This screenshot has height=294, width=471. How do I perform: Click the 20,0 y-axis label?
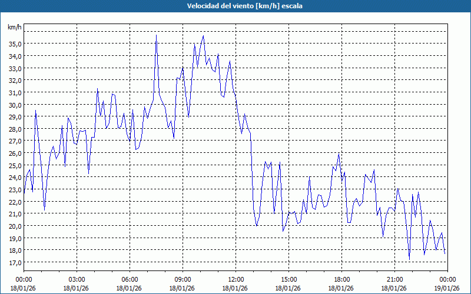15,226
